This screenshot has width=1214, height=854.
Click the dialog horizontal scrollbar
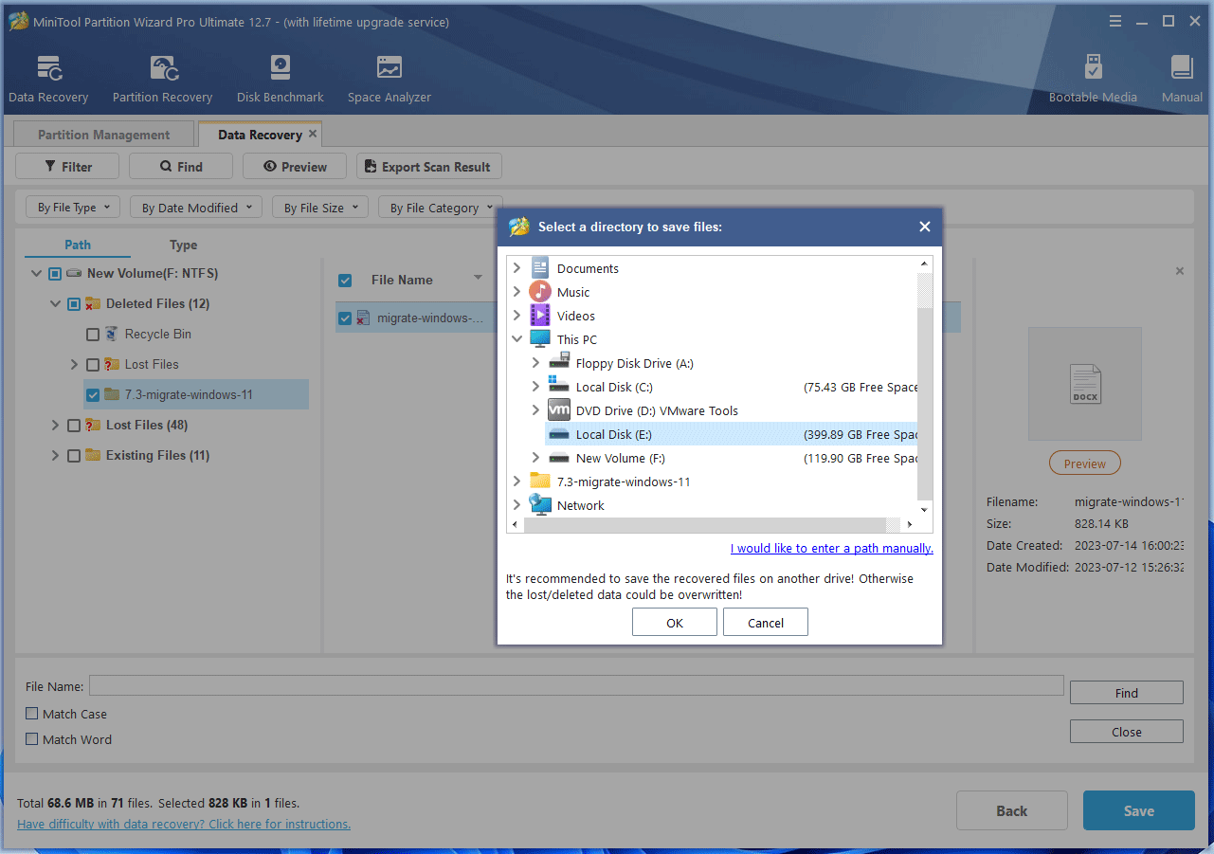pyautogui.click(x=713, y=524)
